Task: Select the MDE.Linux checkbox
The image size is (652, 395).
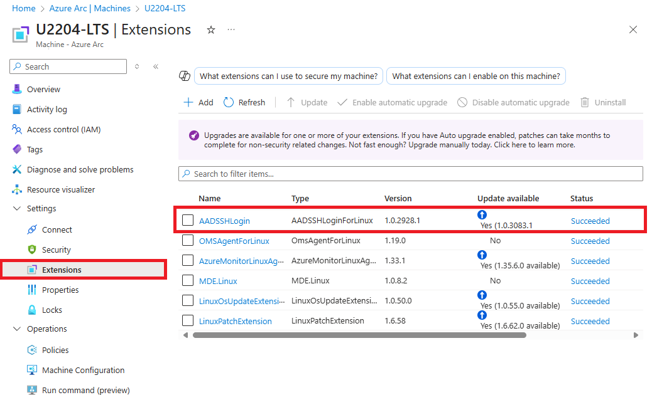Action: tap(188, 280)
